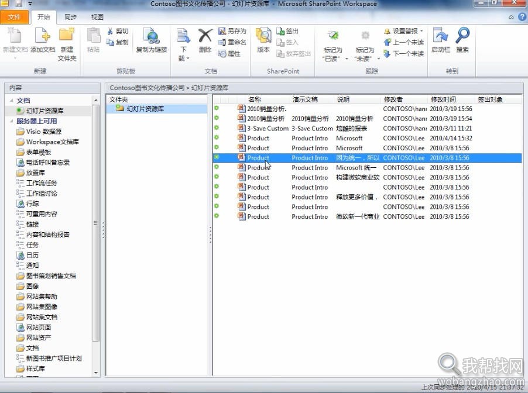Viewport: 528px width, 393px height.
Task: Click the New Document (新建文档) icon
Action: point(15,36)
